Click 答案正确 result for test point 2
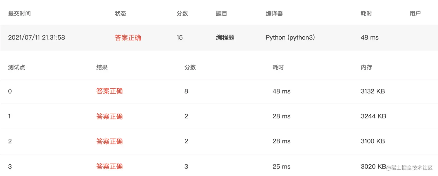This screenshot has width=438, height=176. 110,141
